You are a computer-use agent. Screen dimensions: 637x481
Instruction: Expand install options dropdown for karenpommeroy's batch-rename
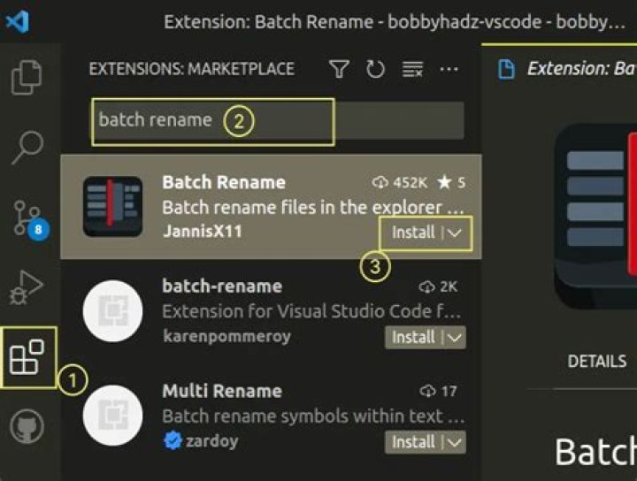454,337
